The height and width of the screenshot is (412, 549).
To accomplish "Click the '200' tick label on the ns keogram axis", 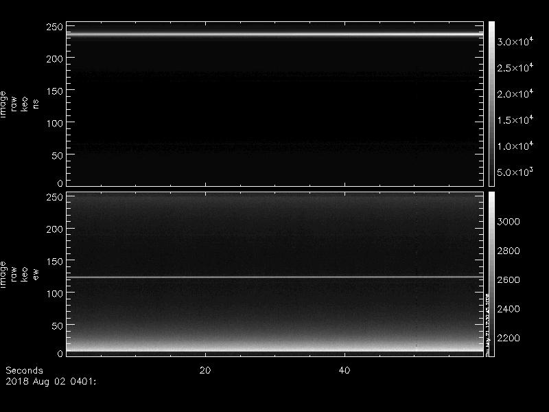I will click(55, 59).
